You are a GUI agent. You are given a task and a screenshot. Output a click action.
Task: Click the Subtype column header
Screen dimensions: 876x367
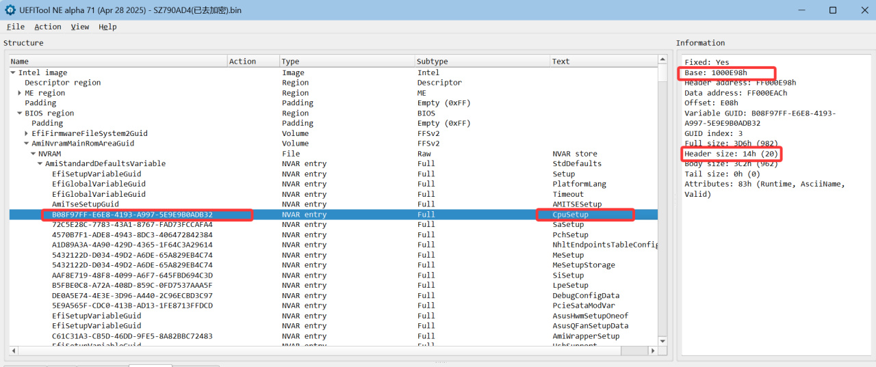click(482, 62)
